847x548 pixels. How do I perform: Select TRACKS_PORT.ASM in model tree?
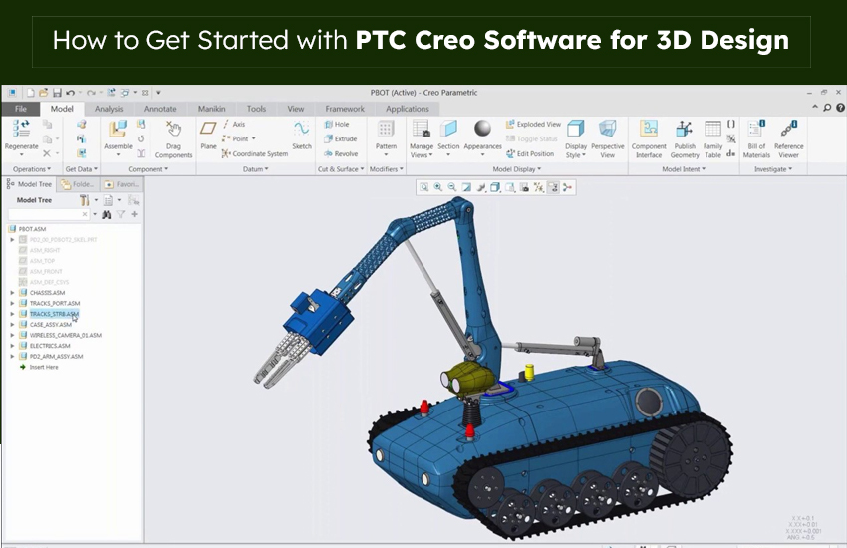pyautogui.click(x=55, y=304)
